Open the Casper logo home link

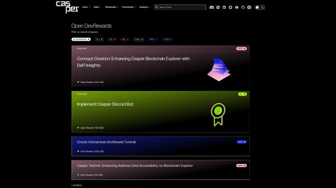click(68, 7)
